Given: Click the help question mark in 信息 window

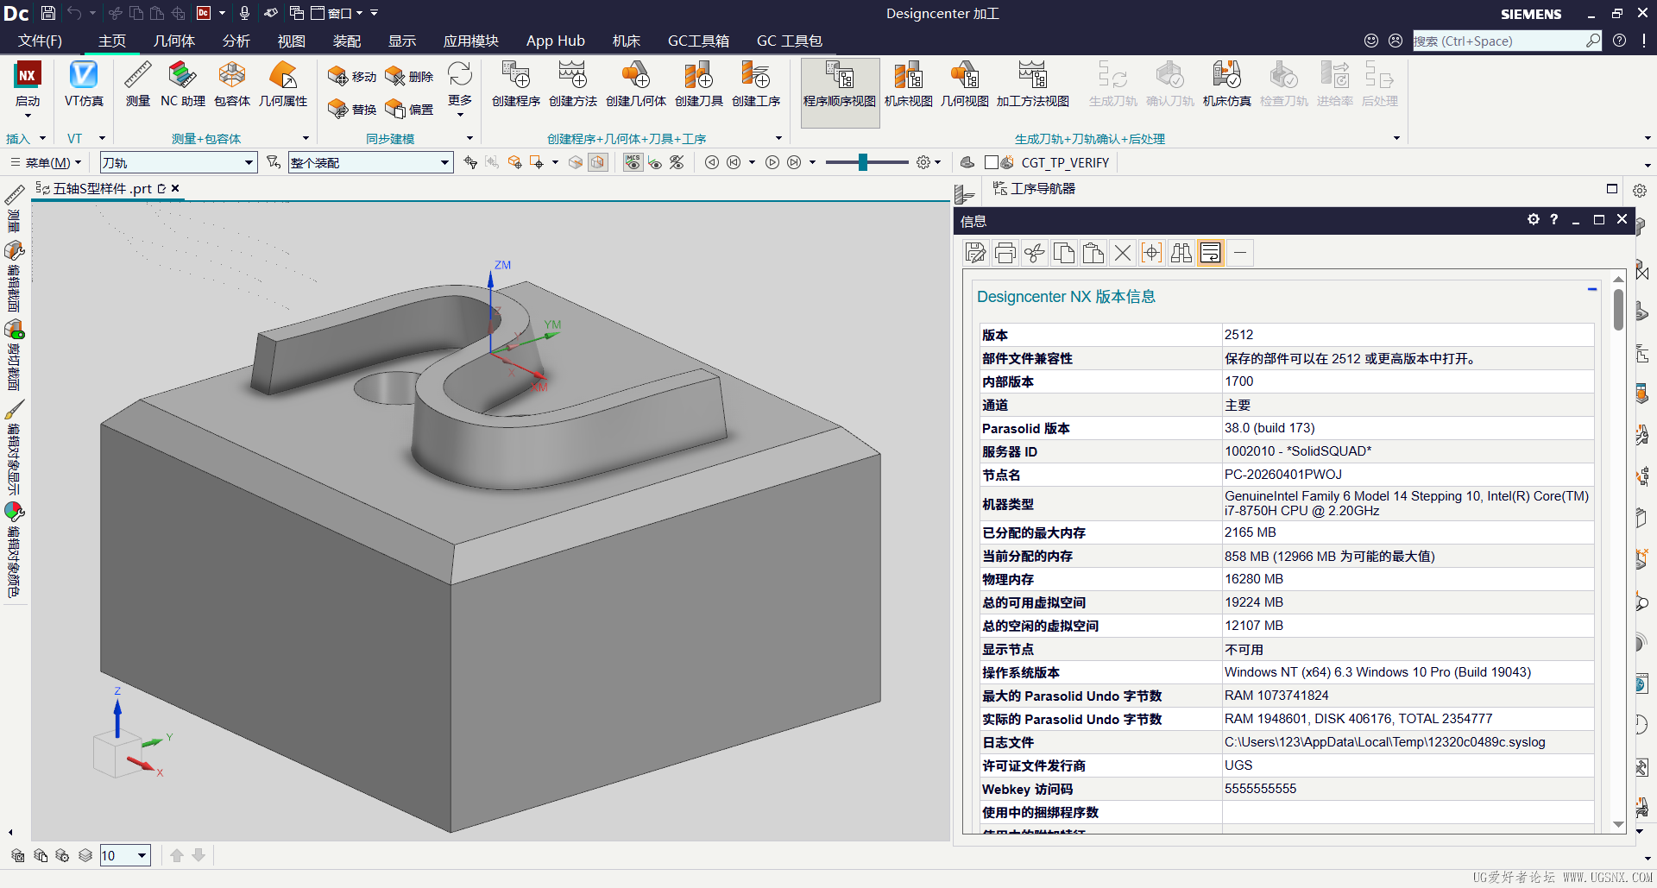Looking at the screenshot, I should pyautogui.click(x=1554, y=220).
